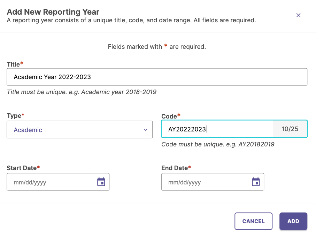The height and width of the screenshot is (236, 316).
Task: Click the CANCEL button
Action: pyautogui.click(x=253, y=221)
